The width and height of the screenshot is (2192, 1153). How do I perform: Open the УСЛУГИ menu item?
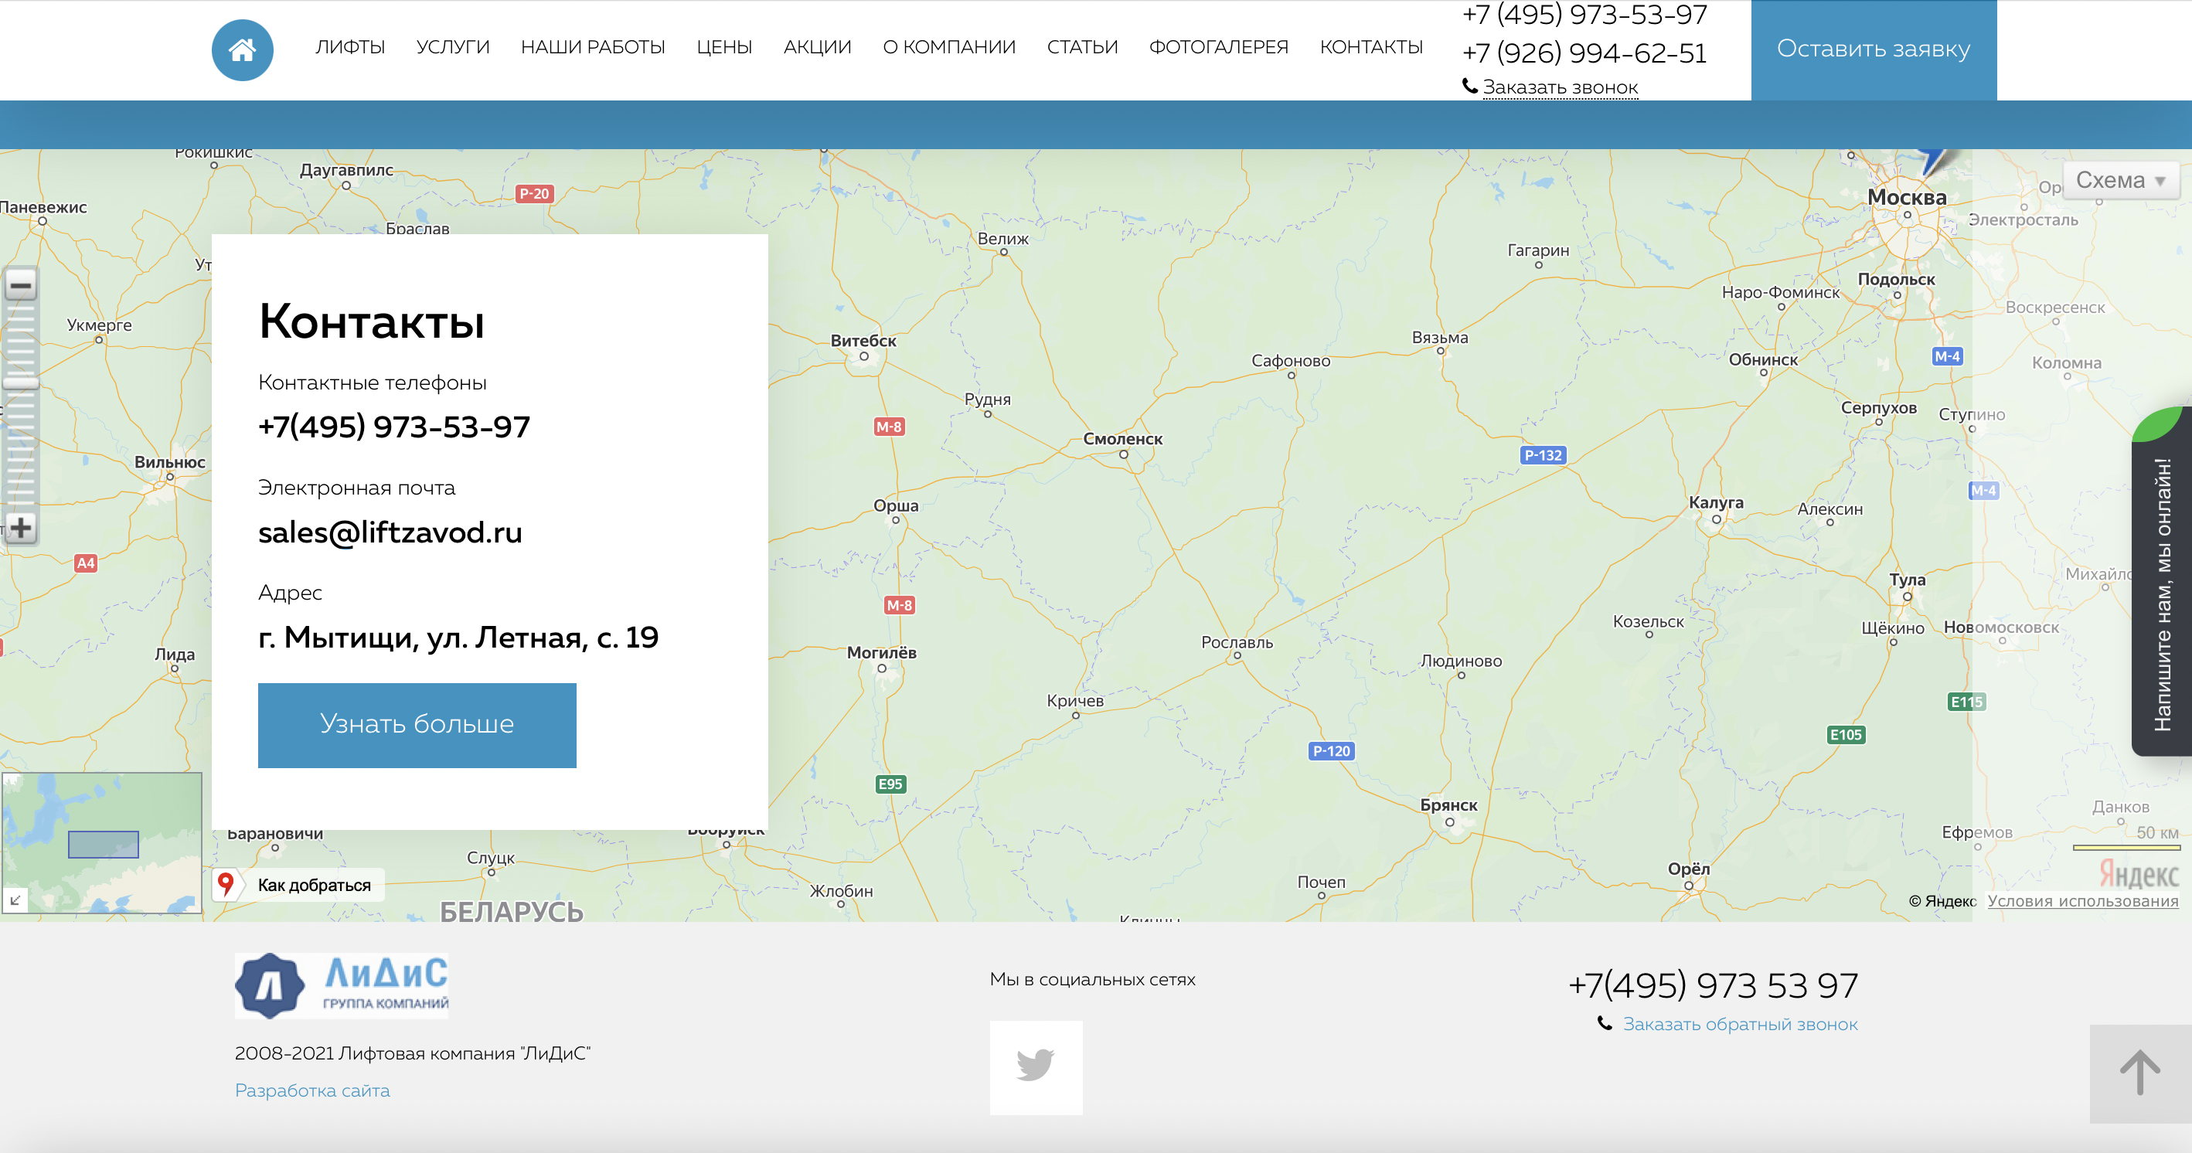pos(453,48)
